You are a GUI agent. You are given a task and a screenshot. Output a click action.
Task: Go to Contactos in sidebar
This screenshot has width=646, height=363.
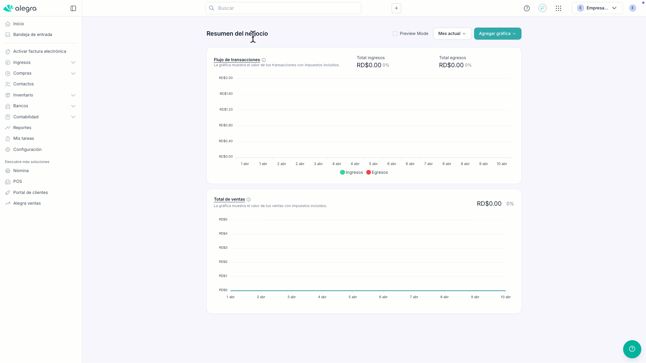pyautogui.click(x=24, y=84)
